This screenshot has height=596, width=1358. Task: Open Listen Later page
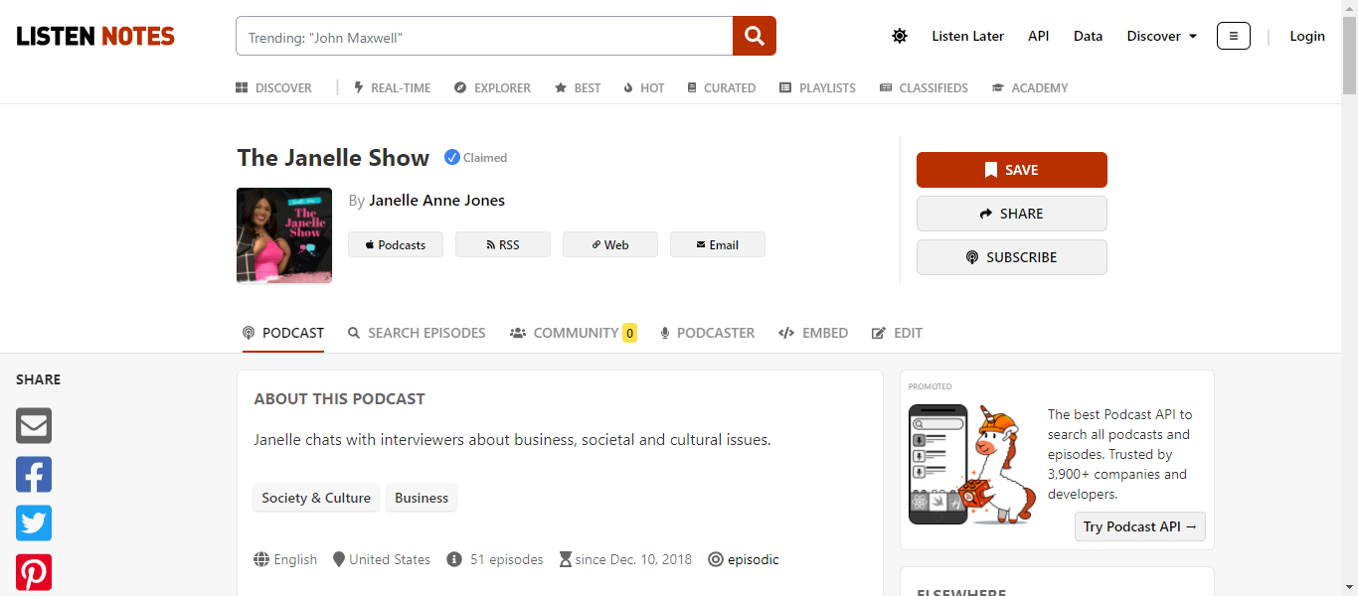pos(967,36)
